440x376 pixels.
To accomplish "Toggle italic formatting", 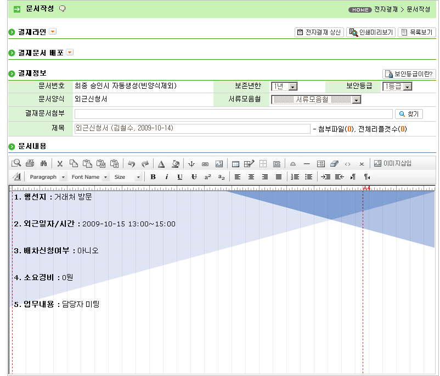I will pyautogui.click(x=166, y=176).
